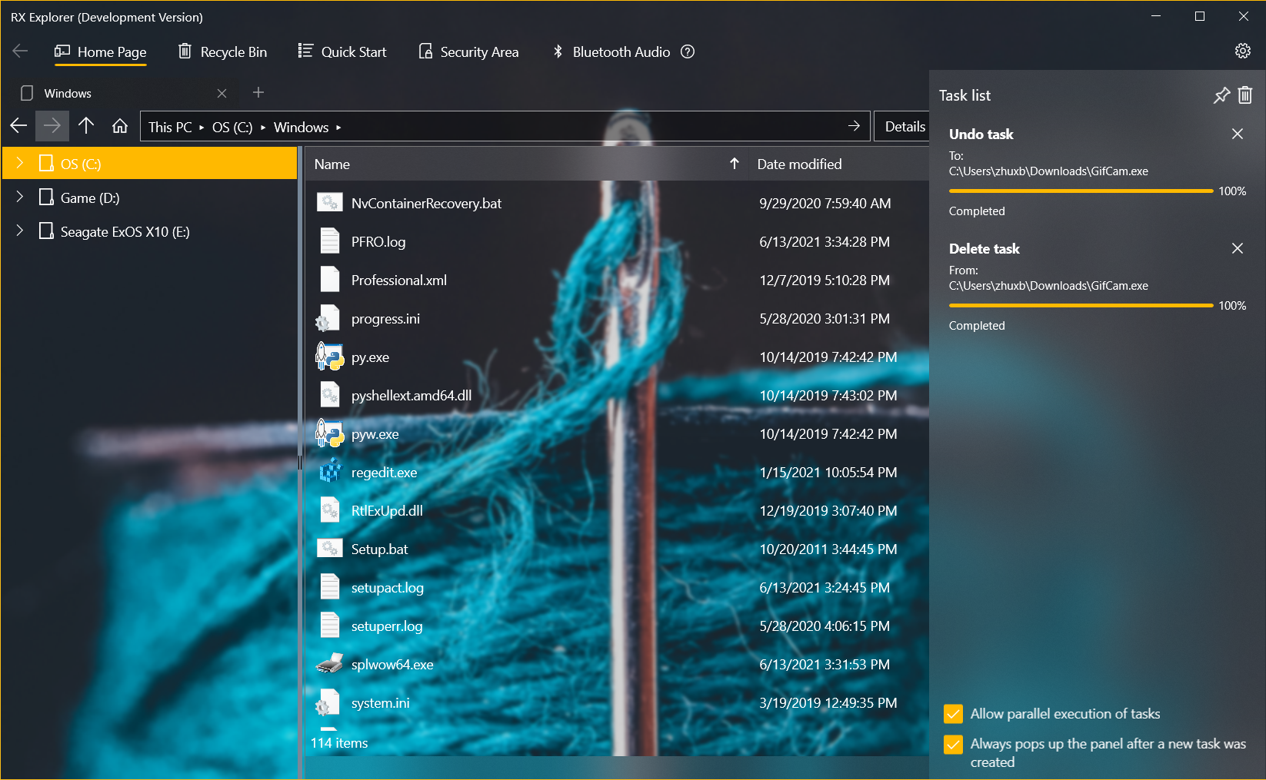1266x780 pixels.
Task: Click the home navigation icon
Action: tap(120, 127)
